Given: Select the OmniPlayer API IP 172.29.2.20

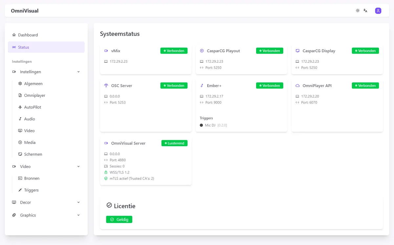Looking at the screenshot, I should coord(310,97).
